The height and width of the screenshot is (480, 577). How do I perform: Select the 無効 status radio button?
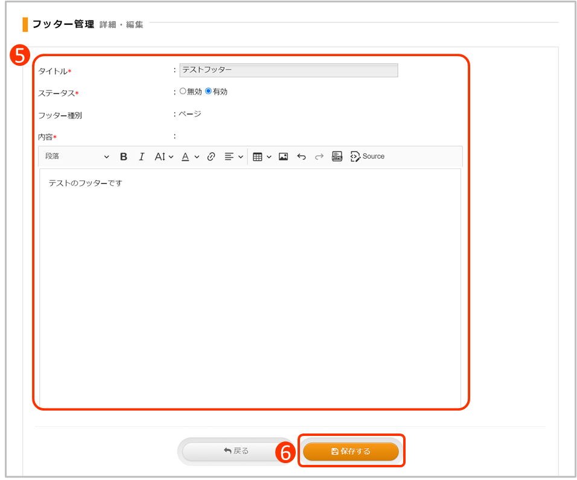[x=183, y=92]
